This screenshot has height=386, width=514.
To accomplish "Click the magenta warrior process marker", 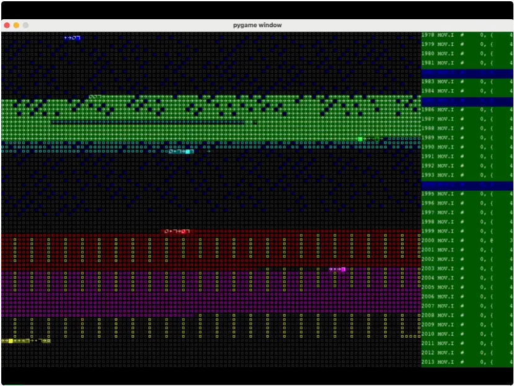I will [x=343, y=270].
